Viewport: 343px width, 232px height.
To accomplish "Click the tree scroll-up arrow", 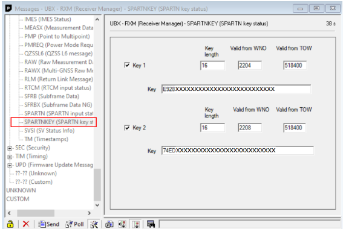I will (x=97, y=19).
